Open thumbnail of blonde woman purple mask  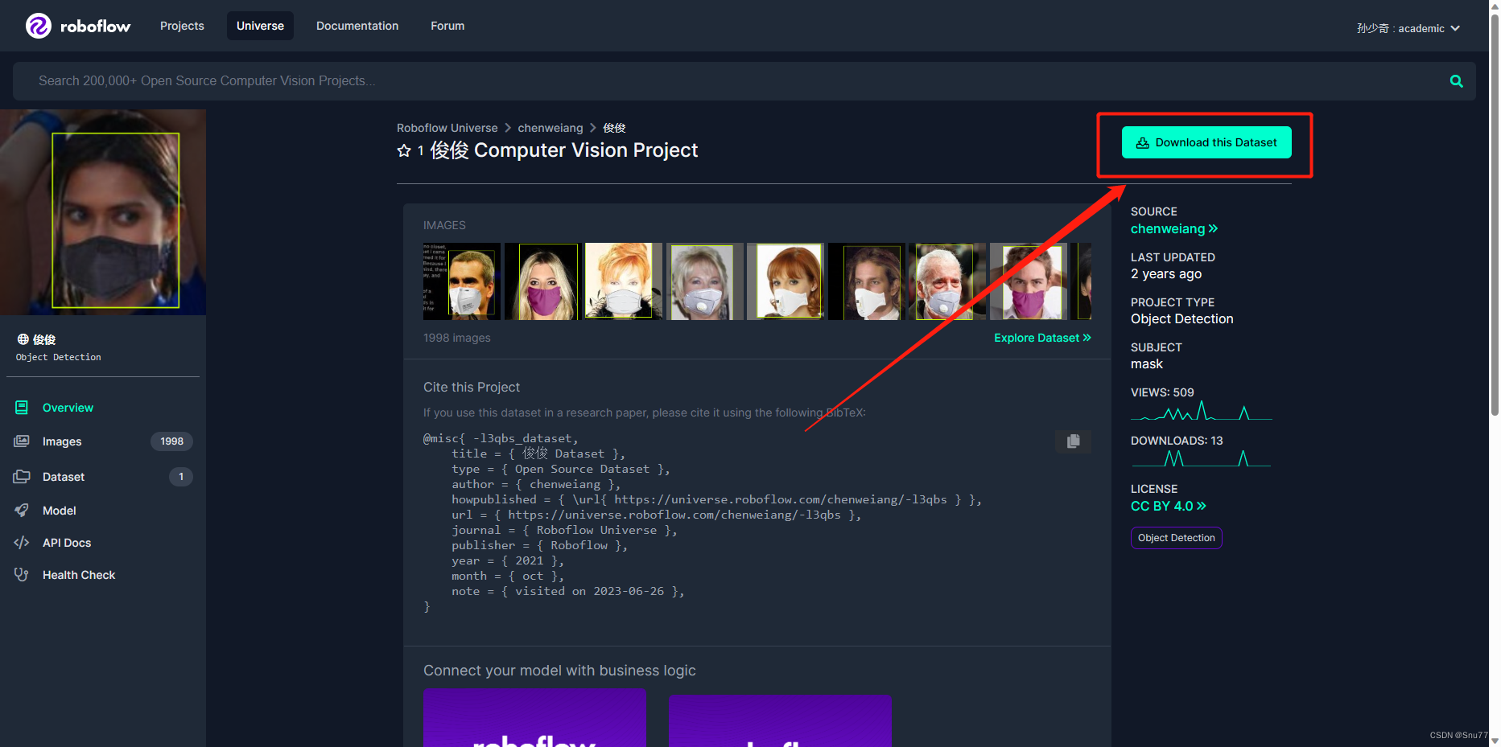tap(542, 281)
